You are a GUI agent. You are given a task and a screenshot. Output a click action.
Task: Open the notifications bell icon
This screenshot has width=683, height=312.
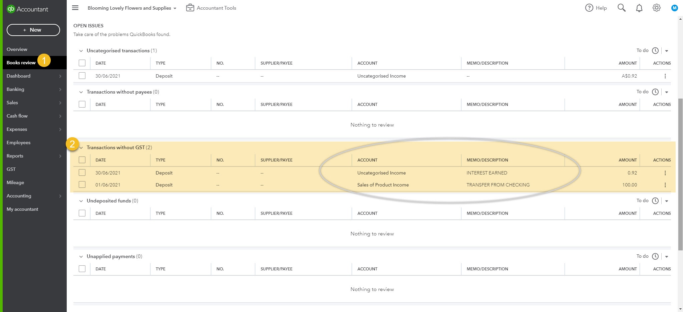(639, 8)
